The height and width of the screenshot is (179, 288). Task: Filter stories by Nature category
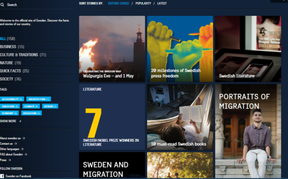[x=10, y=63]
